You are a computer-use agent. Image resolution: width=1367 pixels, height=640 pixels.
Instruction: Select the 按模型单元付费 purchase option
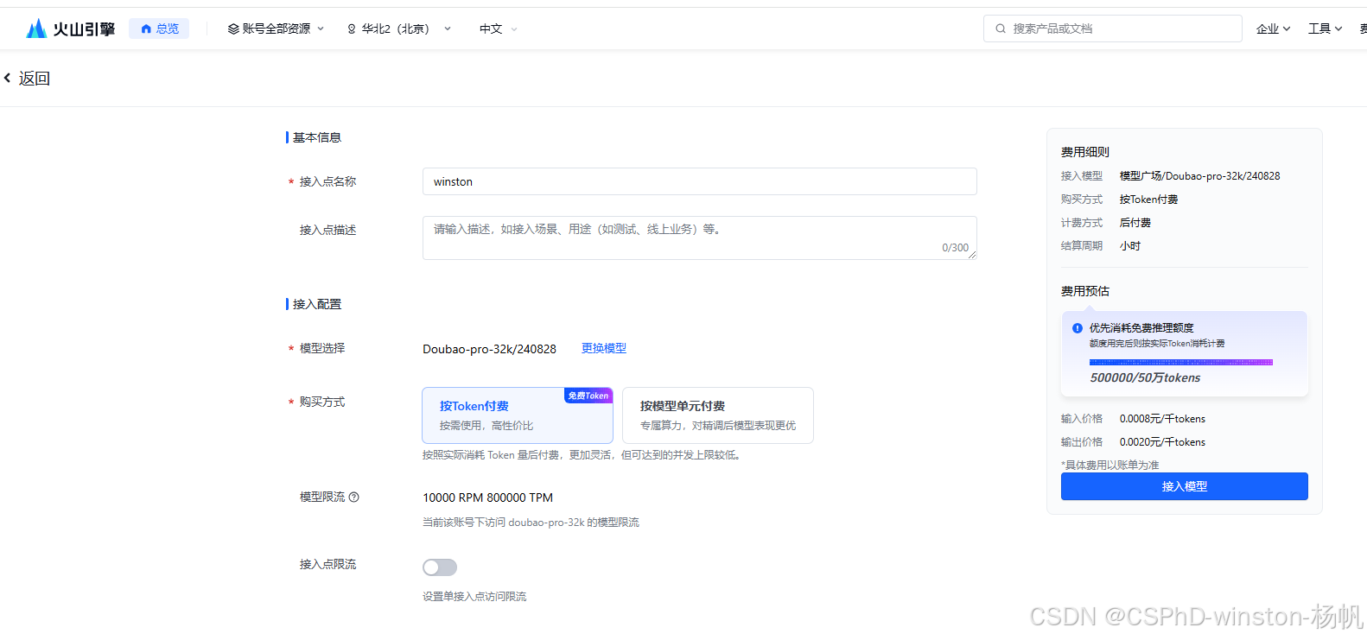(718, 415)
